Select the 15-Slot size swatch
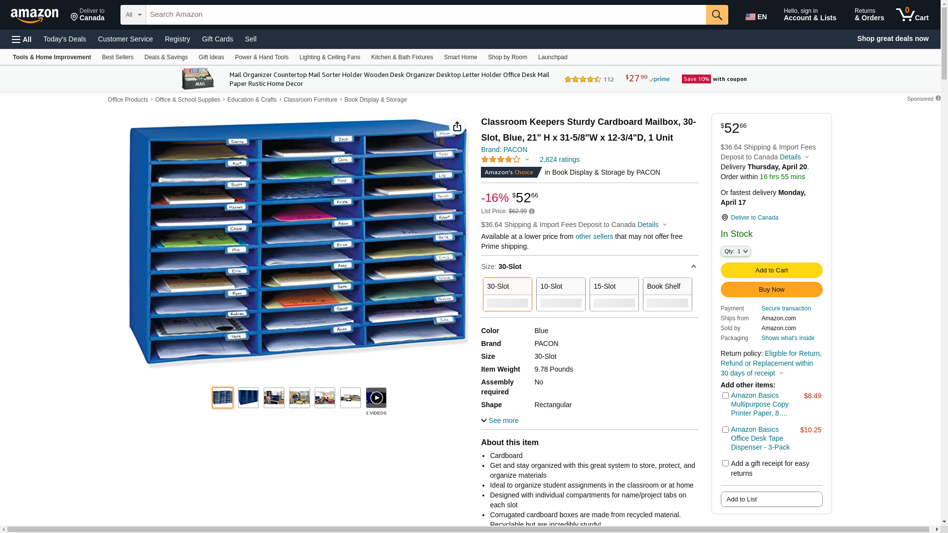948x533 pixels. [614, 294]
